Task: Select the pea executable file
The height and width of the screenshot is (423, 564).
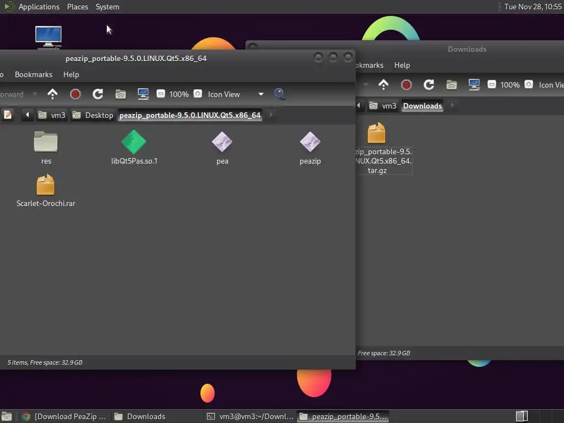Action: [x=223, y=148]
